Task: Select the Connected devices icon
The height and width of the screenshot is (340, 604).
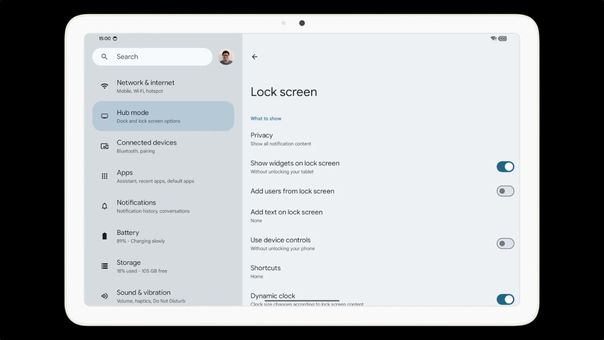Action: pyautogui.click(x=104, y=146)
